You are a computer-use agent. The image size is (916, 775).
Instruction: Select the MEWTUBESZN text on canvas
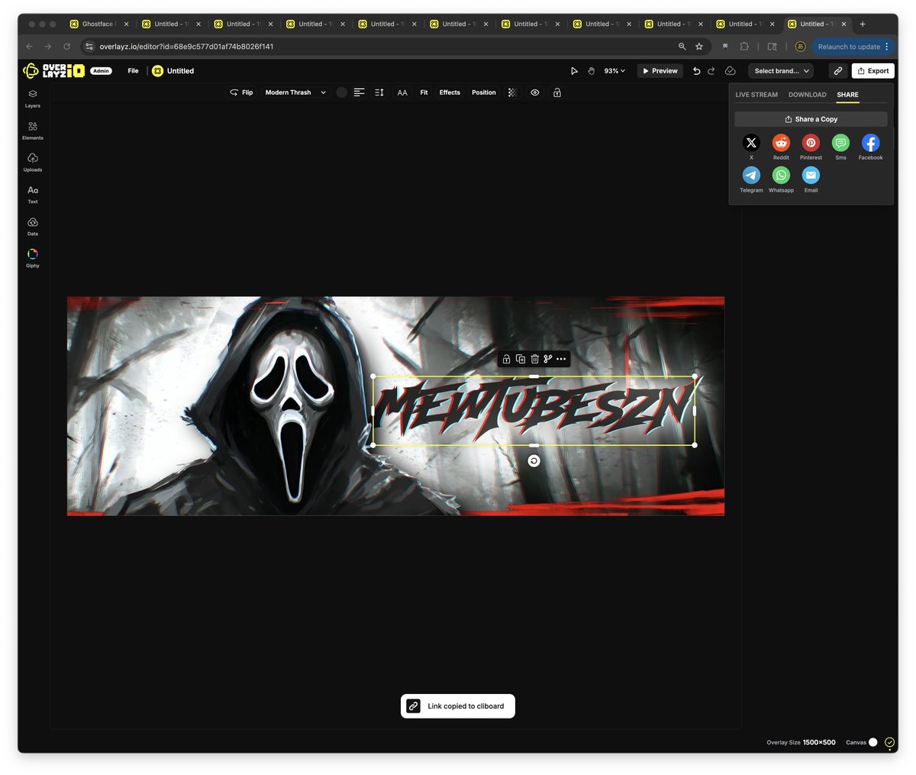pyautogui.click(x=534, y=411)
